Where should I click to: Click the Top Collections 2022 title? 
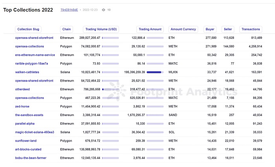point(28,10)
